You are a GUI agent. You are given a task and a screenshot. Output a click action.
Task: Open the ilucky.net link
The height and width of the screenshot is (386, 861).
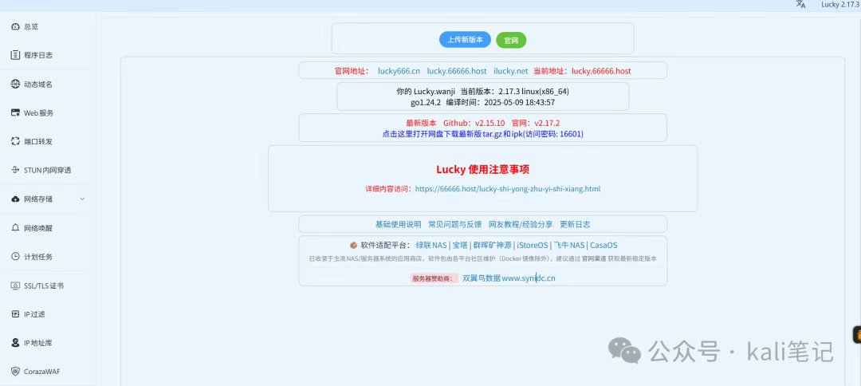pyautogui.click(x=511, y=71)
